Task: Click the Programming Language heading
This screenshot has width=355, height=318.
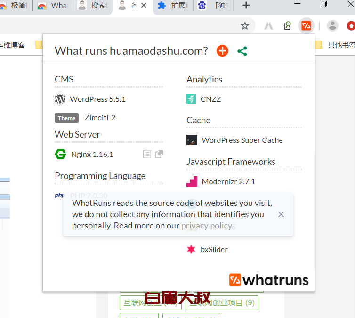Action: (100, 176)
